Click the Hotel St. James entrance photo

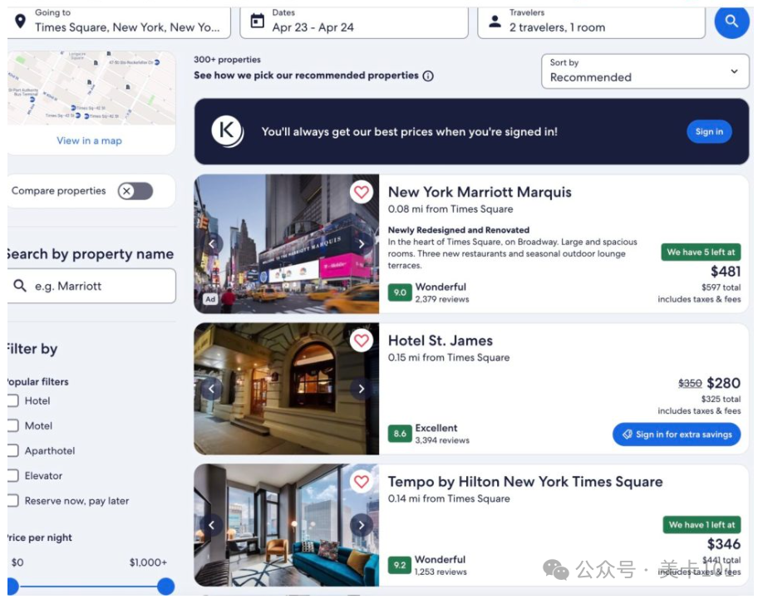[286, 388]
